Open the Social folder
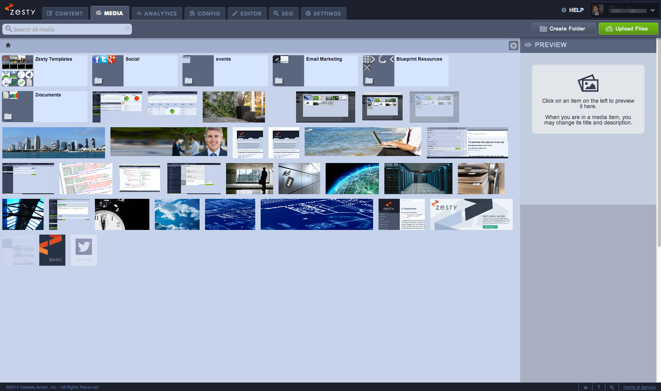 [x=135, y=71]
